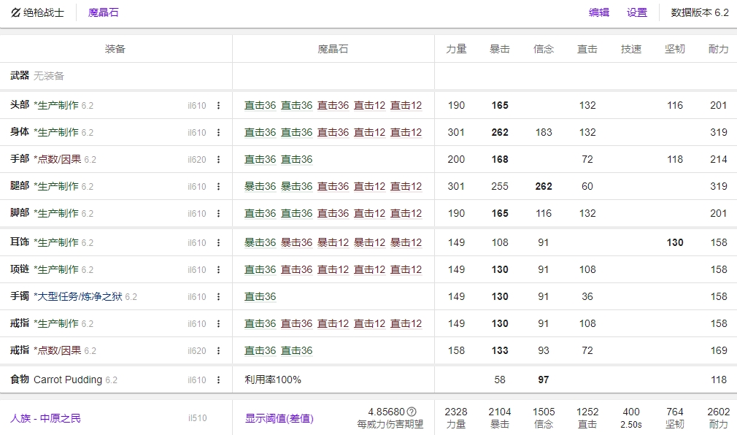
Task: Click the 暴击36 materia slot on the 腿部 row
Action: coord(259,186)
